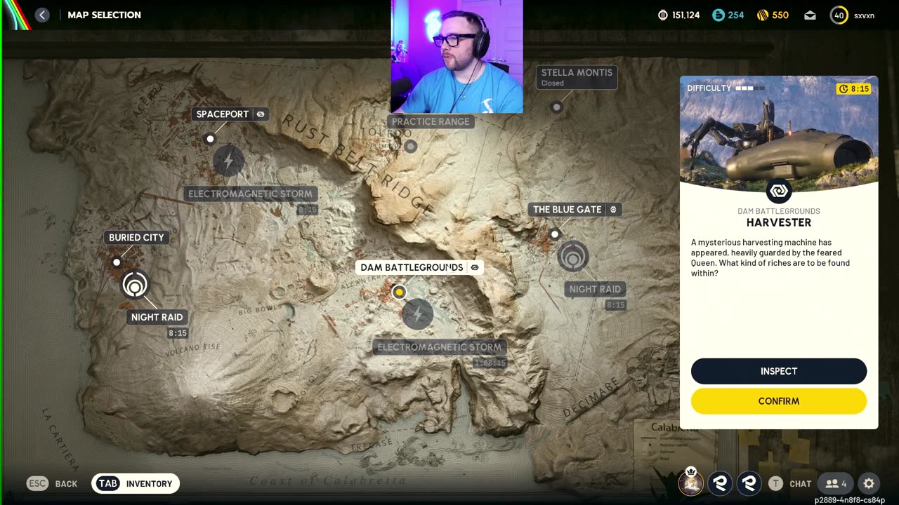This screenshot has width=899, height=505.
Task: Click the ESC Back button
Action: point(52,483)
